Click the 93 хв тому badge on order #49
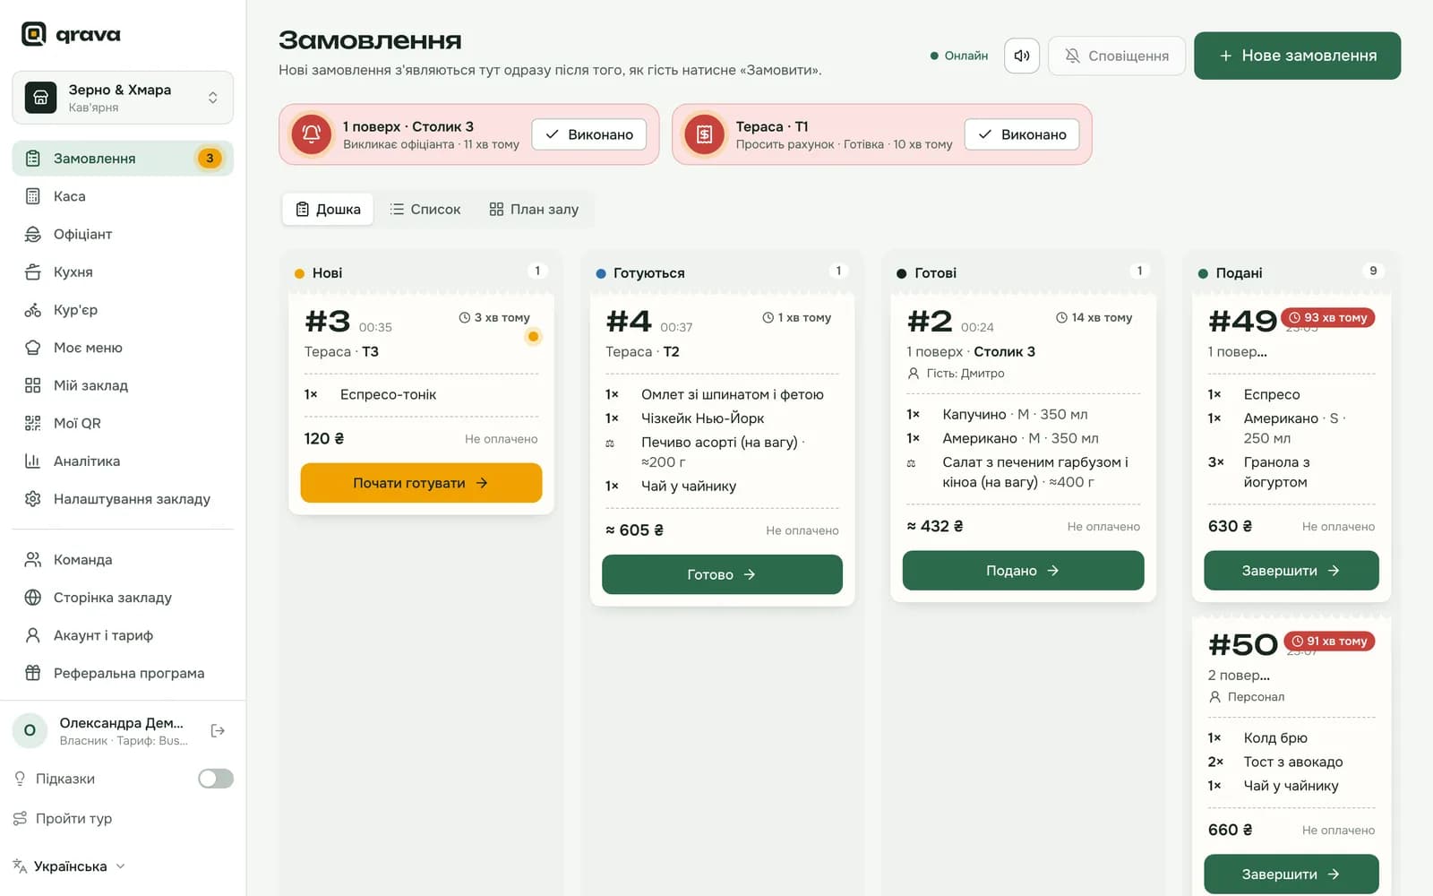This screenshot has width=1433, height=896. click(x=1328, y=318)
